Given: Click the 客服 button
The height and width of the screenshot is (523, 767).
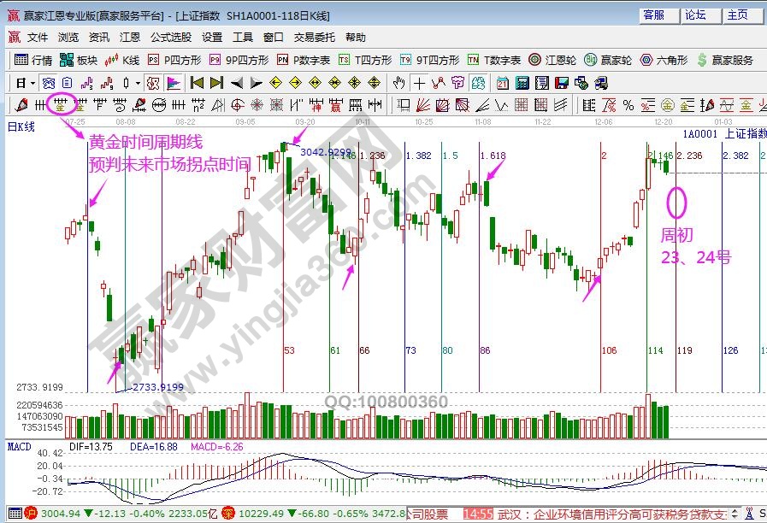Looking at the screenshot, I should [x=653, y=15].
